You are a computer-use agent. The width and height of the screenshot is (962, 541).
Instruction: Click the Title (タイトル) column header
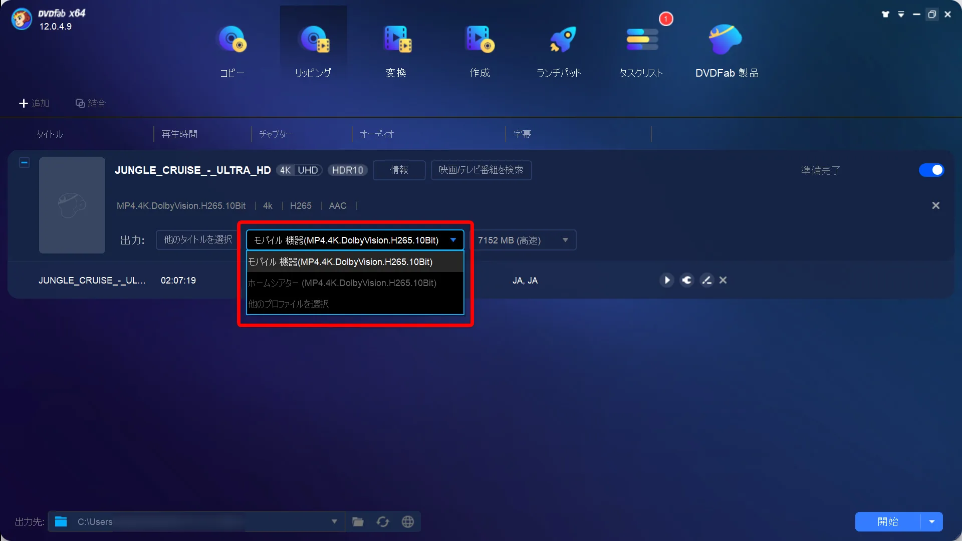pyautogui.click(x=50, y=134)
